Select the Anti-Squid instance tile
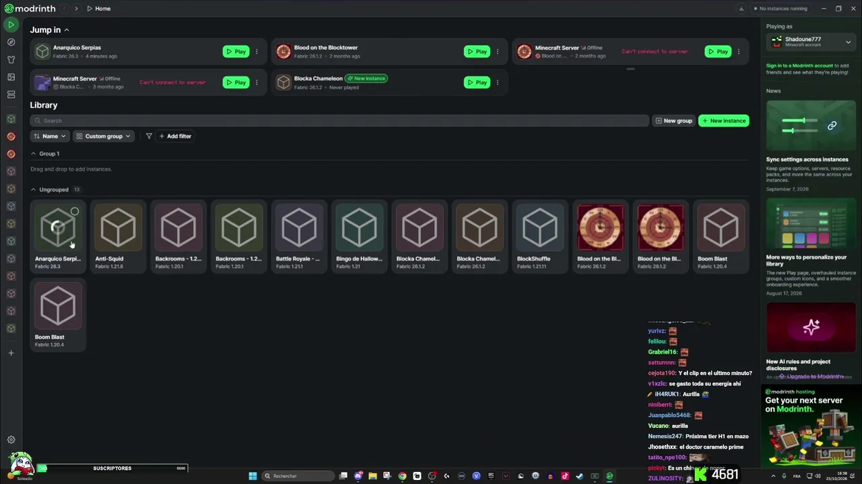Image resolution: width=862 pixels, height=484 pixels. tap(118, 236)
